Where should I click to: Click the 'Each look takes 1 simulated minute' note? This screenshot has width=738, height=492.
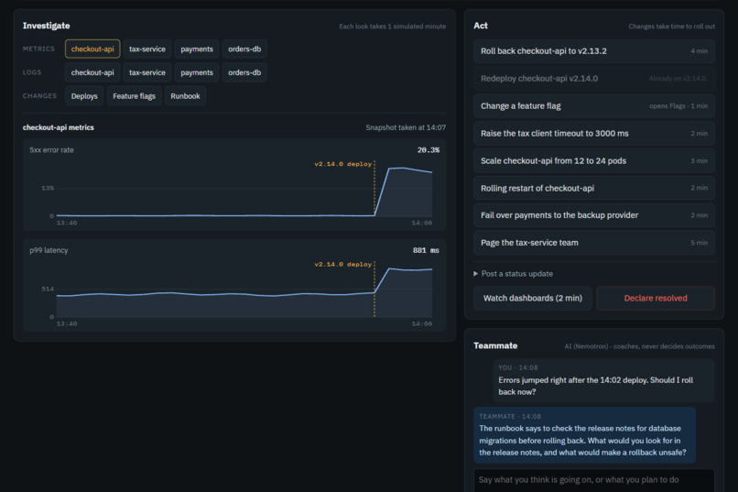pyautogui.click(x=392, y=27)
